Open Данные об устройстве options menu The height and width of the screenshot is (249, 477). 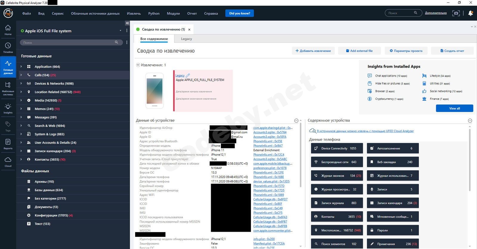point(296,121)
